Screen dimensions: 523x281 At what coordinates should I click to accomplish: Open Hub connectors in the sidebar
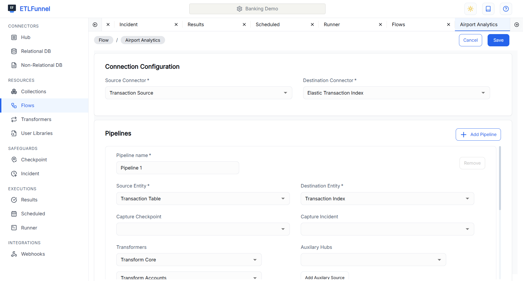click(x=26, y=37)
